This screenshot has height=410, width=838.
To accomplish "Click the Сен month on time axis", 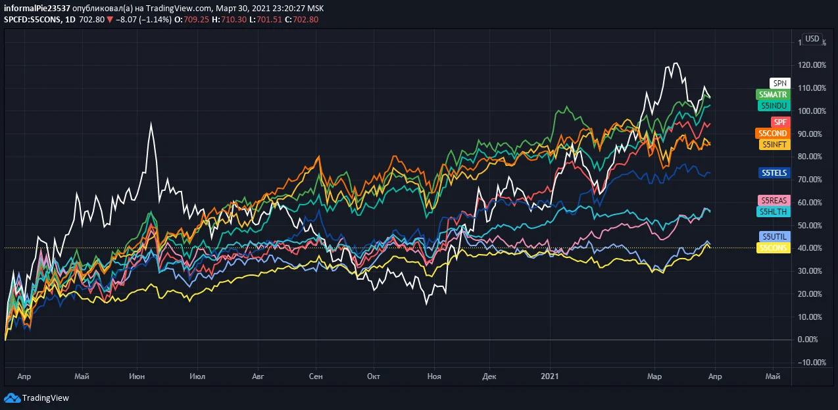I will coord(316,376).
